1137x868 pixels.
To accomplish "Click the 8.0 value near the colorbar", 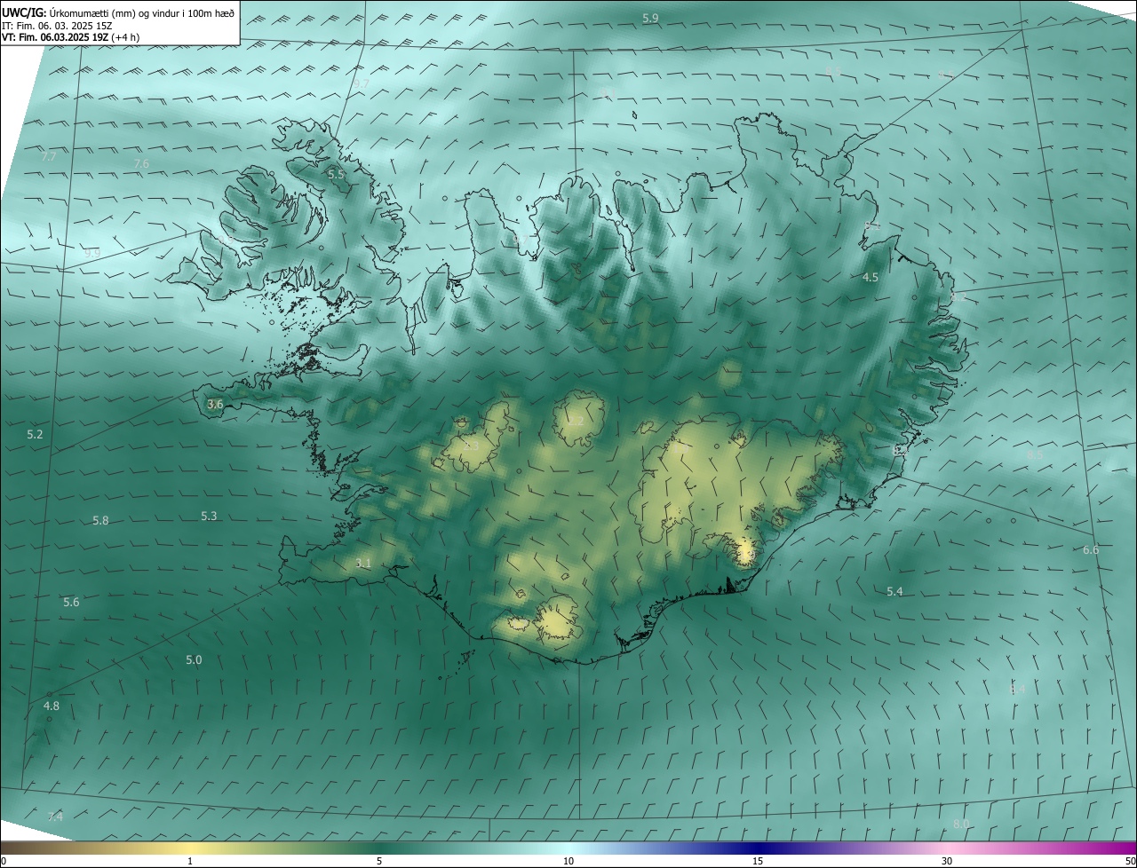I will (x=961, y=824).
